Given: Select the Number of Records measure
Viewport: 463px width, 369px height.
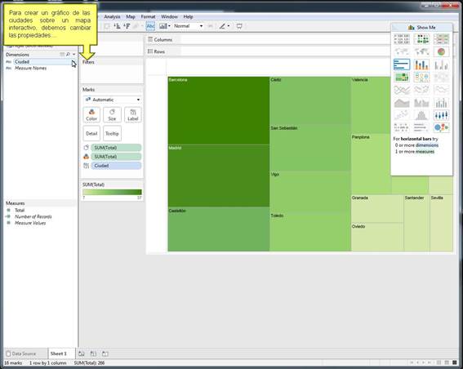Looking at the screenshot, I should (x=33, y=216).
